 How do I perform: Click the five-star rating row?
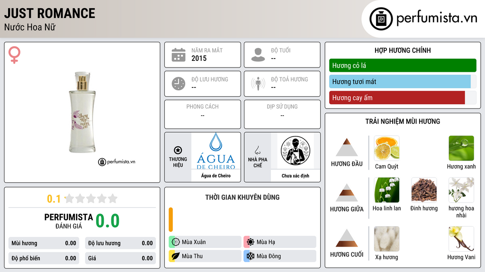tap(91, 198)
